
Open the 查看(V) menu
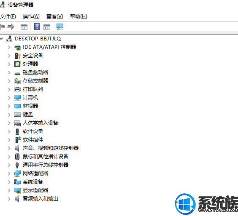pos(54,16)
